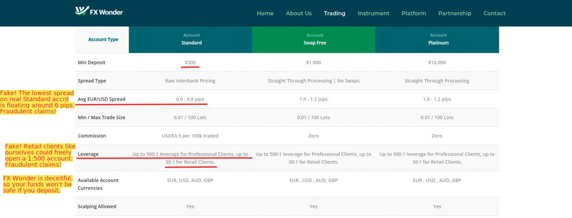The width and height of the screenshot is (572, 218).
Task: Click Swap Free's Zero commission value
Action: click(313, 136)
